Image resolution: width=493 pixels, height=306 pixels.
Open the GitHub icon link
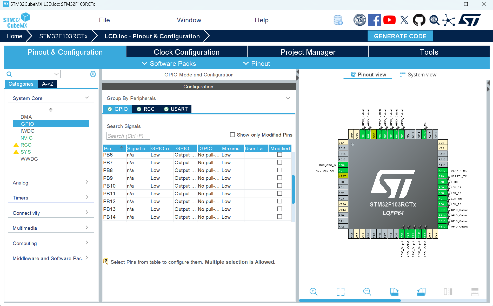pos(419,20)
